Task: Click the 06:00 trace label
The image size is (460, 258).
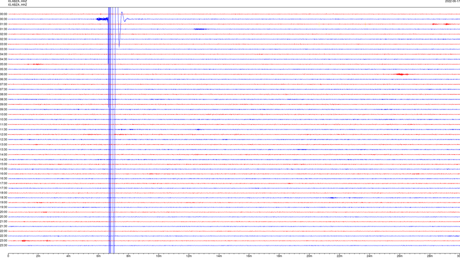Action: coord(3,75)
